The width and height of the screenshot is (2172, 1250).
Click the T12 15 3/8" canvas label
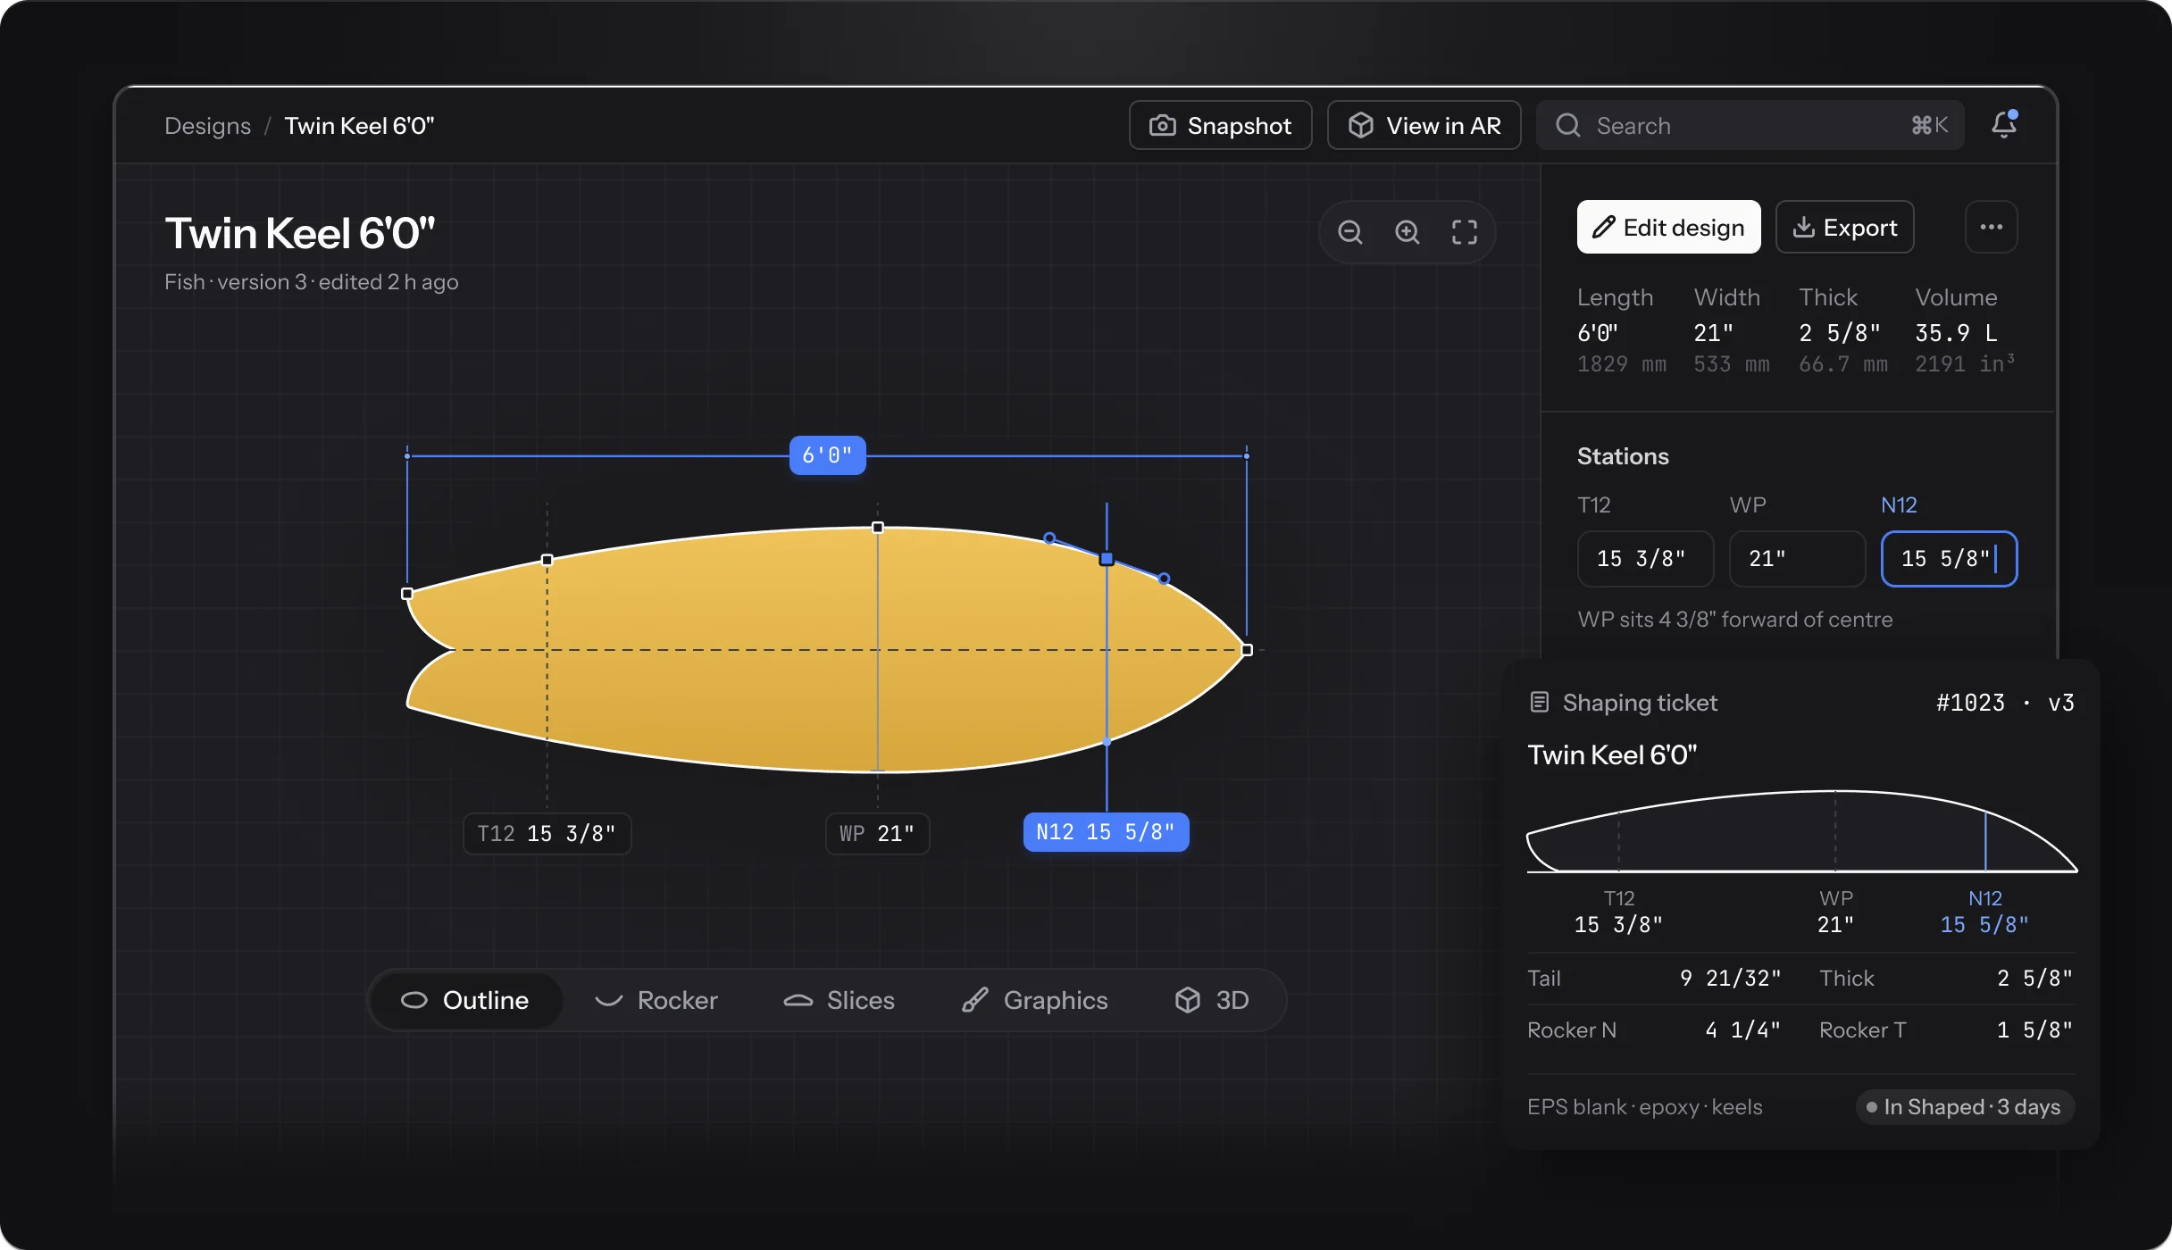(x=547, y=833)
